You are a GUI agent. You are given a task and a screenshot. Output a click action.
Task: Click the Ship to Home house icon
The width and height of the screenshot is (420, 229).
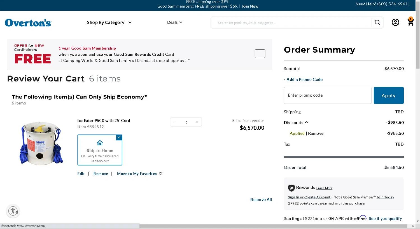[100, 143]
